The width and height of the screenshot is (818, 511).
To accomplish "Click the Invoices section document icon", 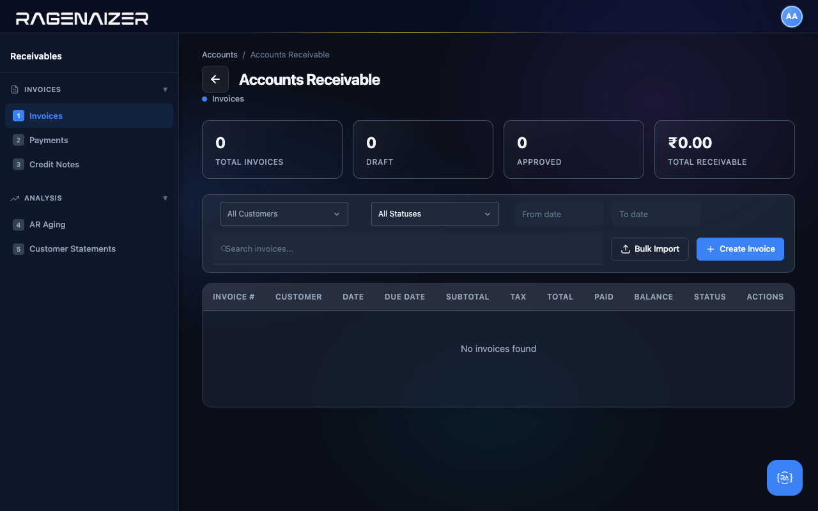I will tap(15, 89).
